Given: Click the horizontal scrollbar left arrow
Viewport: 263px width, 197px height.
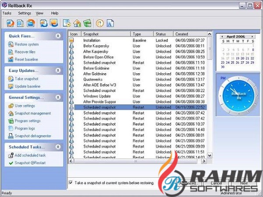Looking at the screenshot, I should [71, 161].
